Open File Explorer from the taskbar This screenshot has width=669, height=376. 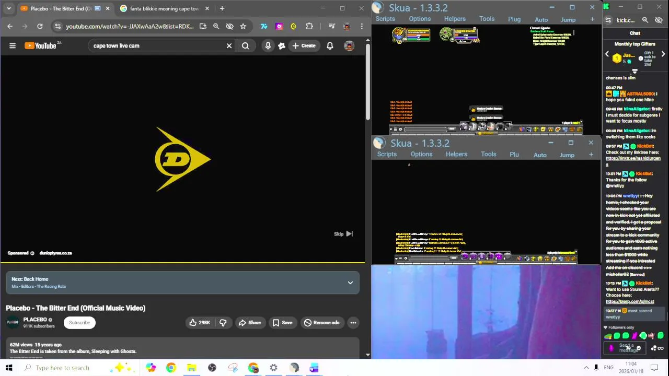(191, 368)
